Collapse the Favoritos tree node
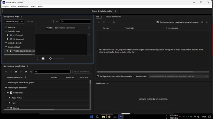 click(6, 27)
